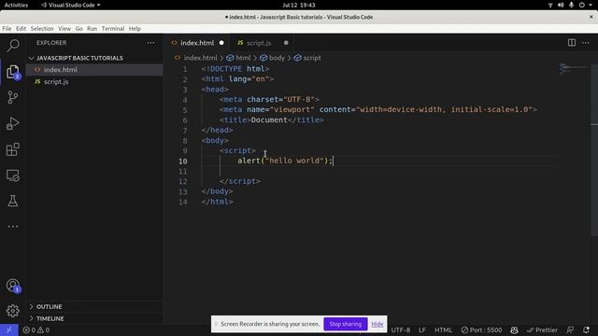Open Activities overview
The image size is (598, 336).
[16, 5]
